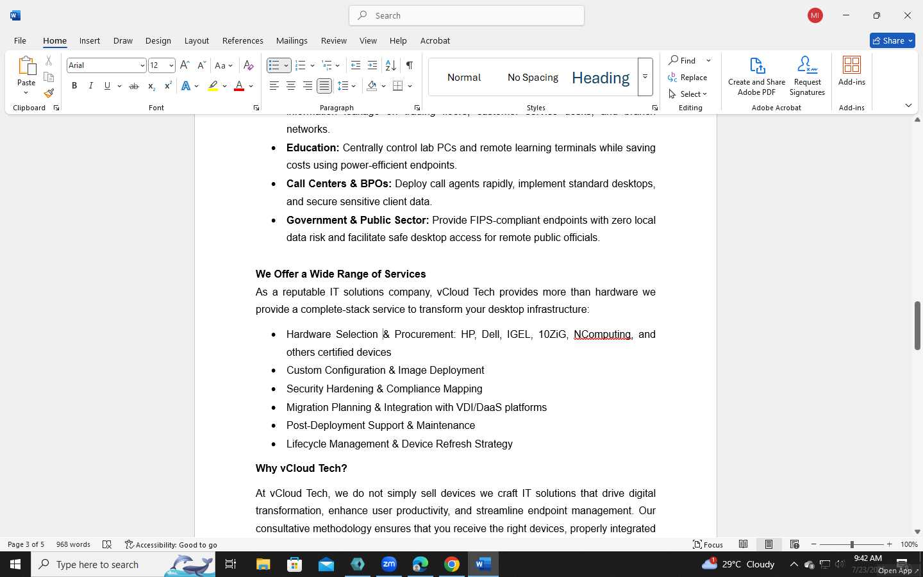Toggle numbered list formatting
This screenshot has height=577, width=923.
tap(301, 65)
